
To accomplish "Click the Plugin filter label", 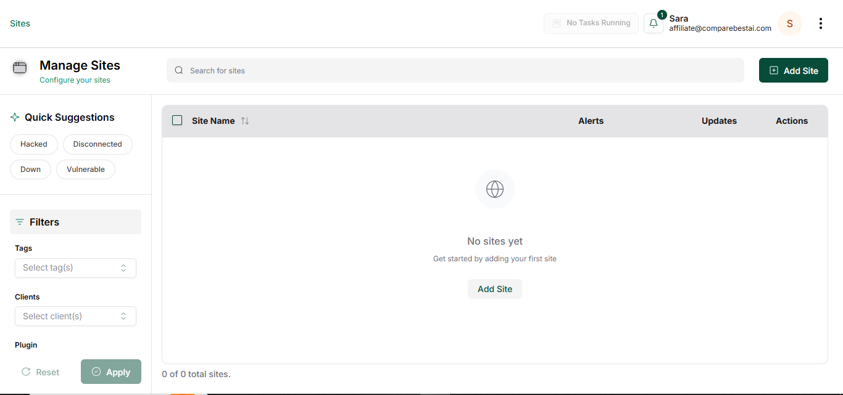I will [26, 345].
